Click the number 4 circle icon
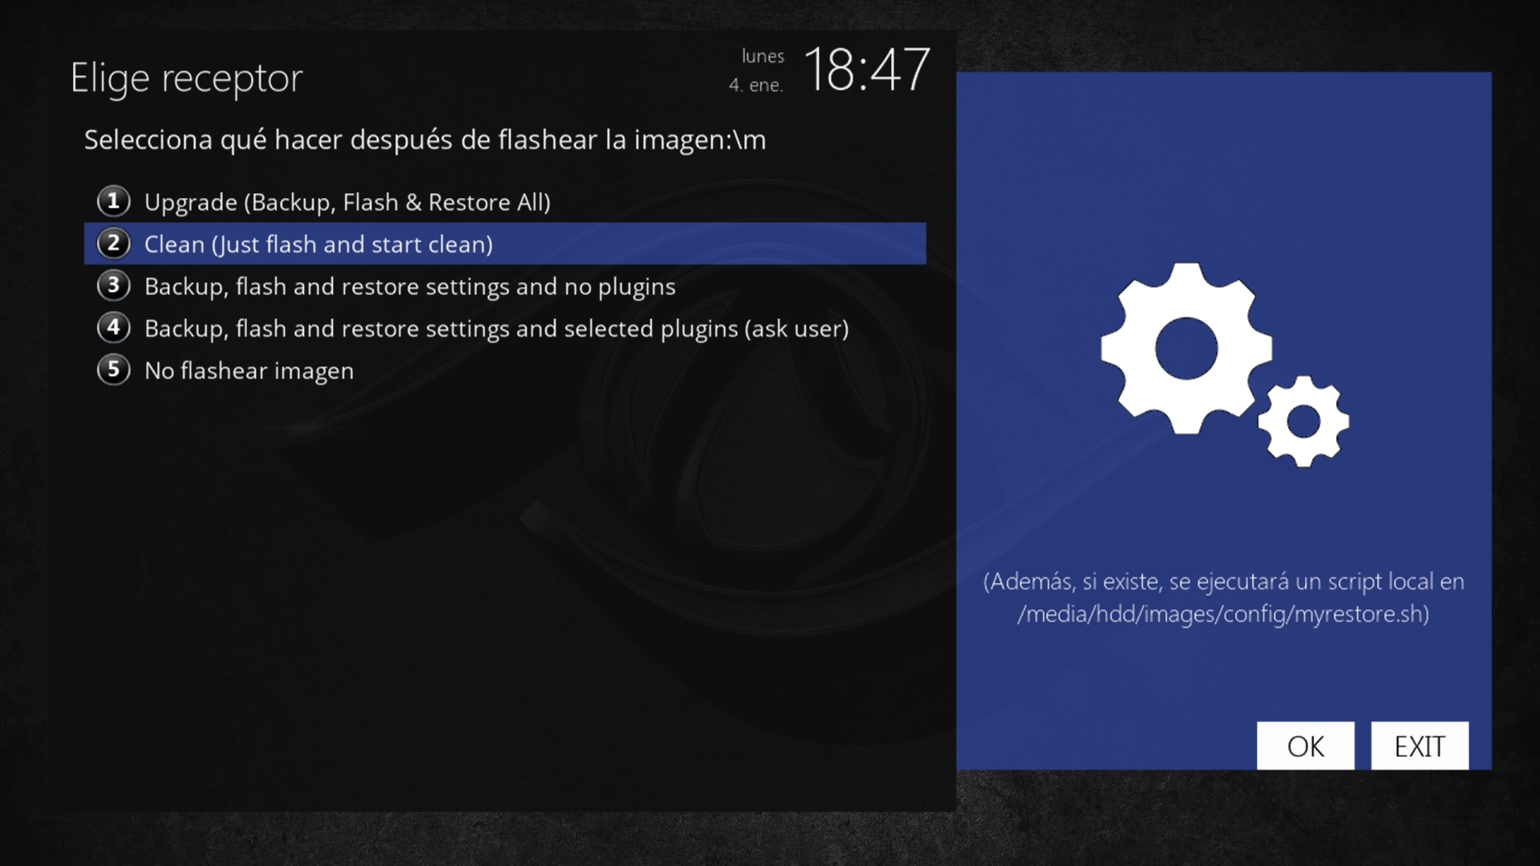 pyautogui.click(x=114, y=327)
